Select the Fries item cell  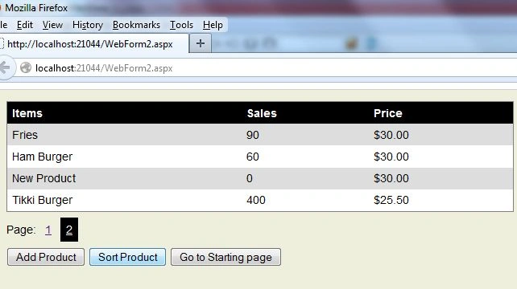pos(25,135)
